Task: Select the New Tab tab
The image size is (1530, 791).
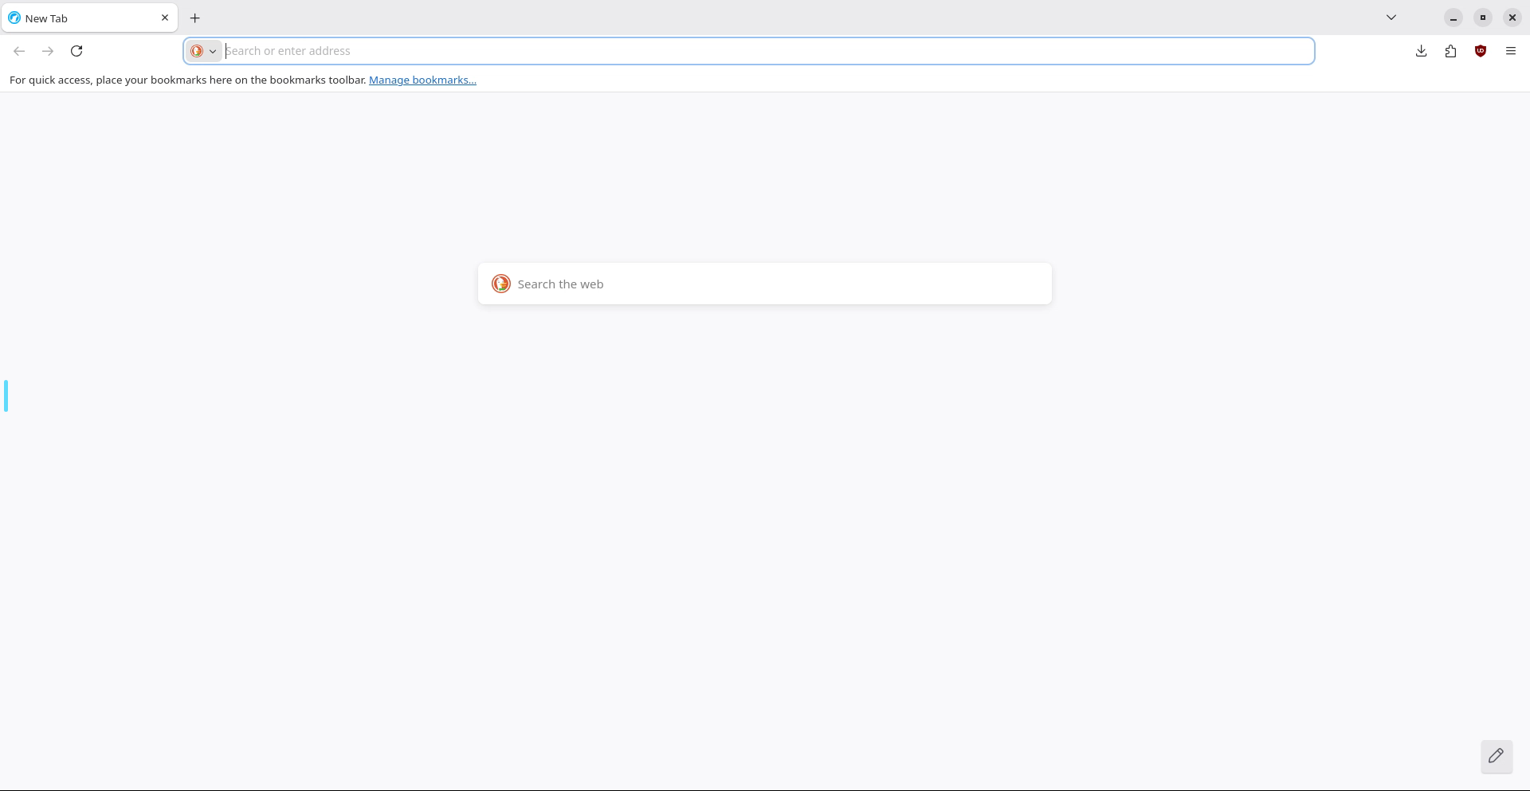Action: 80,18
